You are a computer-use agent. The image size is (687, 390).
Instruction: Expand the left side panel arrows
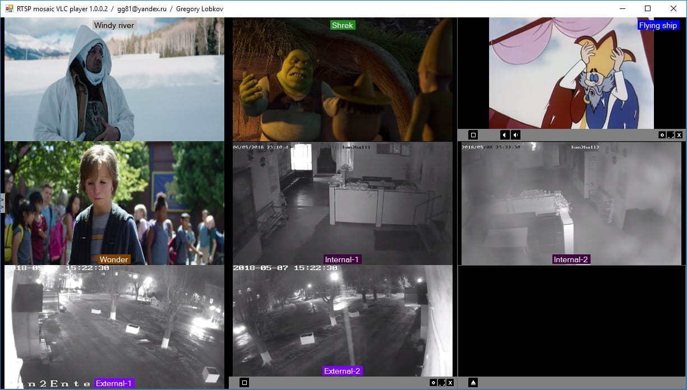2,203
